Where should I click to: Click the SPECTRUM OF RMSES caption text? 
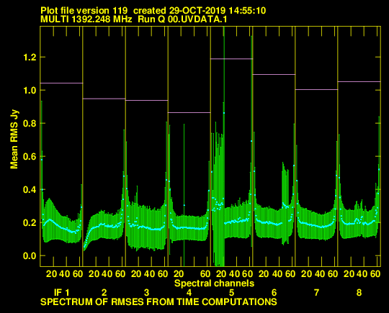[x=158, y=302]
